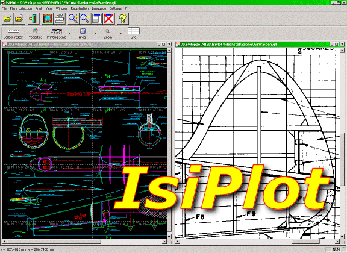This screenshot has height=253, width=347.
Task: Expand the Zoom dropdown arrow
Action: (121, 33)
